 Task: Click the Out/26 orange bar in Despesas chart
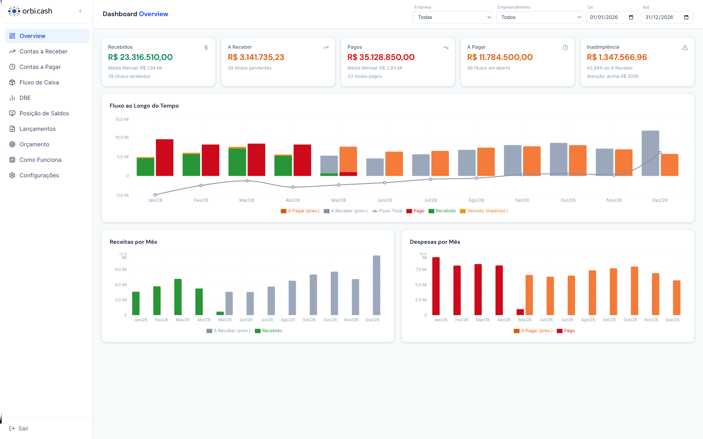pos(634,291)
